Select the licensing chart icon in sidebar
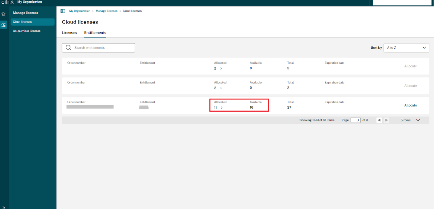 [4, 25]
